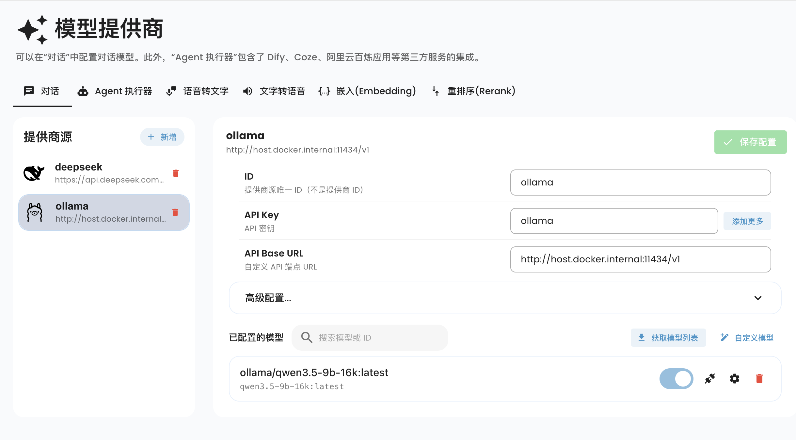
Task: Delete the deepseek provider source
Action: (x=176, y=173)
